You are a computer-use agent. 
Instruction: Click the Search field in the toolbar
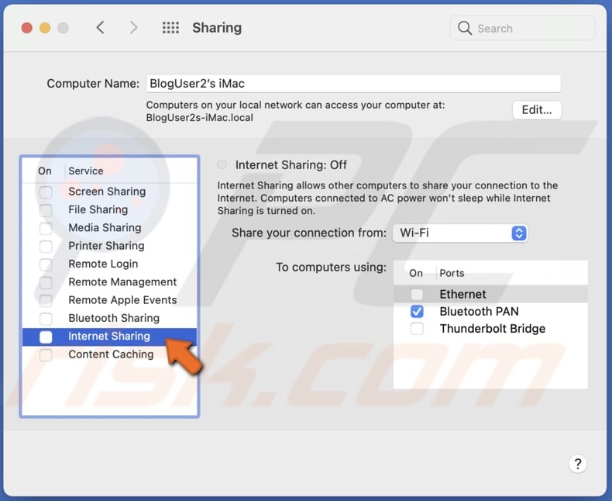coord(523,28)
